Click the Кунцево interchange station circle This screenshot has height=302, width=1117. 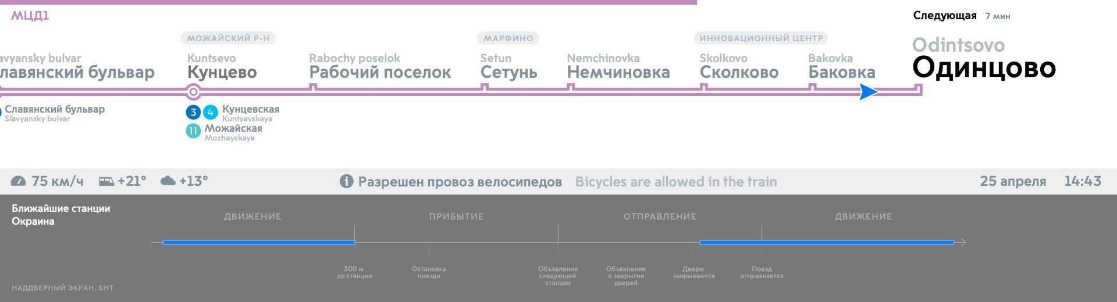193,92
